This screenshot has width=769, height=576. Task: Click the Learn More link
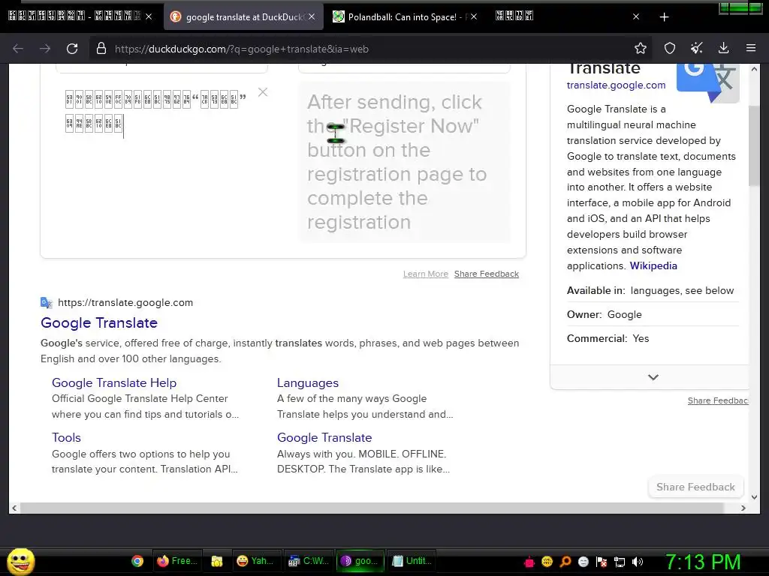426,274
